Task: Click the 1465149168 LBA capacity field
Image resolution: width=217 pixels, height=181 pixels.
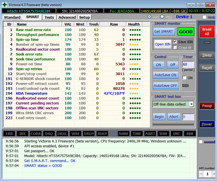Action: click(x=164, y=11)
